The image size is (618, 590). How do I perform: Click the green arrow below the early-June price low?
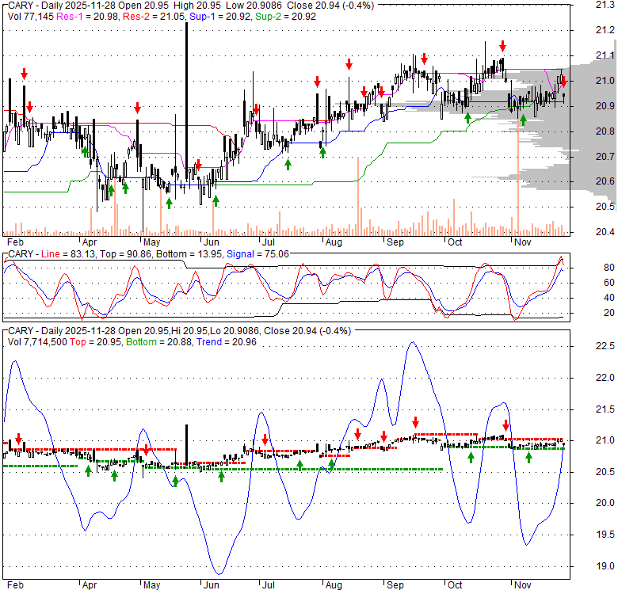pos(215,201)
